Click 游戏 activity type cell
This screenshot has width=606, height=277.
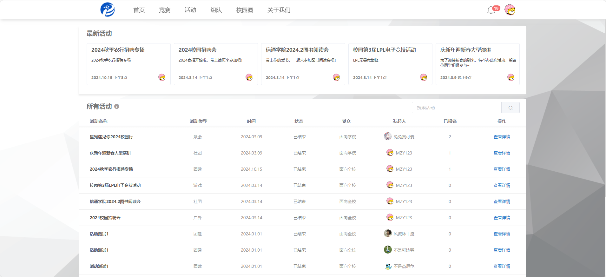(198, 185)
